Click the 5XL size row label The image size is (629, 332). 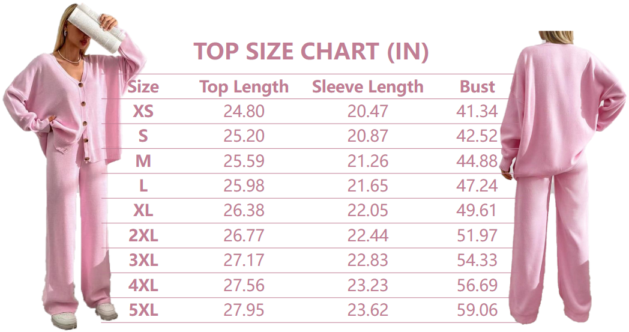point(143,310)
